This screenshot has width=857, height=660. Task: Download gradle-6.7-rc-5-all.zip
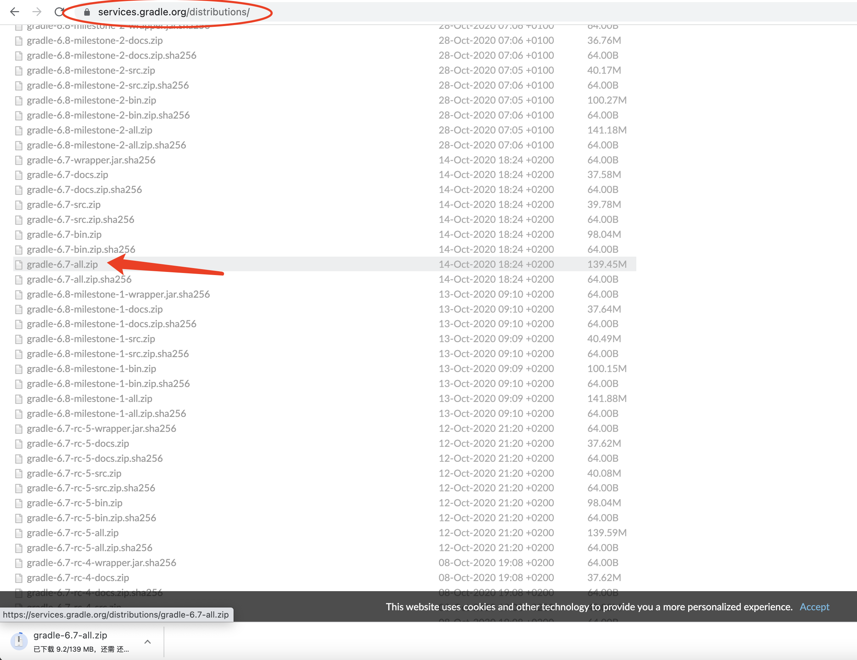(x=73, y=533)
